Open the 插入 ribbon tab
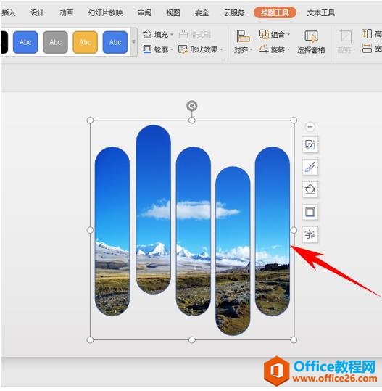The height and width of the screenshot is (391, 382). click(x=8, y=12)
